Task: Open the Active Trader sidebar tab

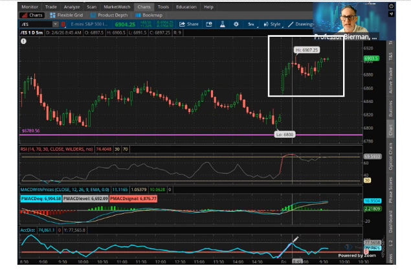Action: tap(390, 80)
